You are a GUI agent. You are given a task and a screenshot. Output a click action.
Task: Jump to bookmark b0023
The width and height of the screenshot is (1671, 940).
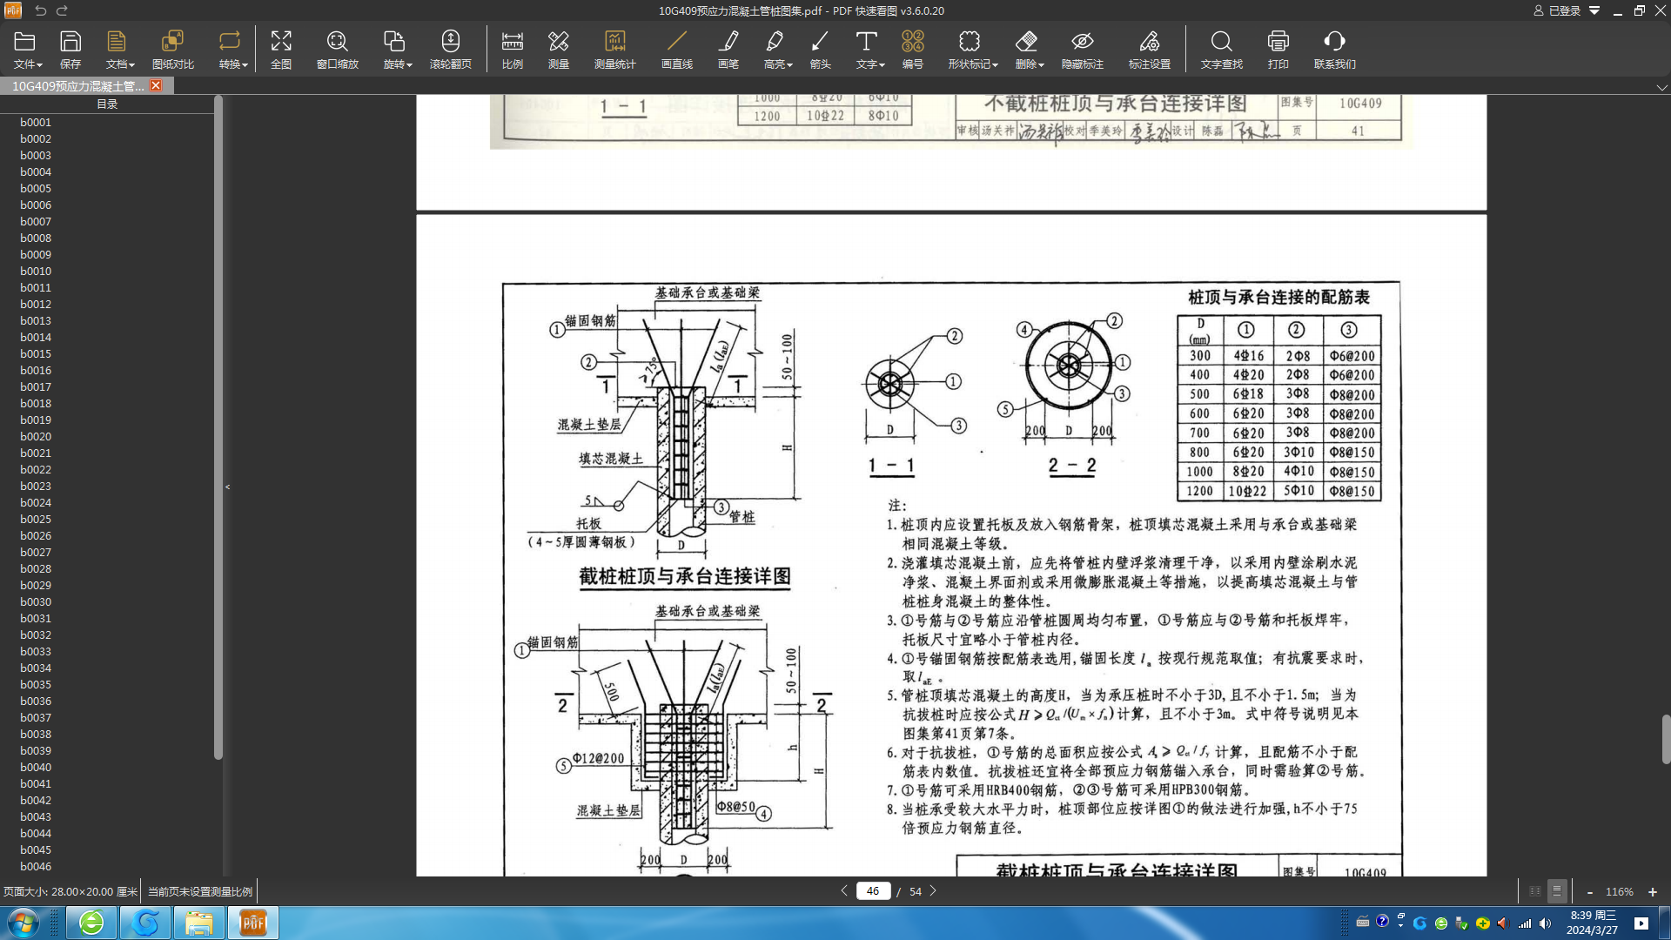(36, 487)
